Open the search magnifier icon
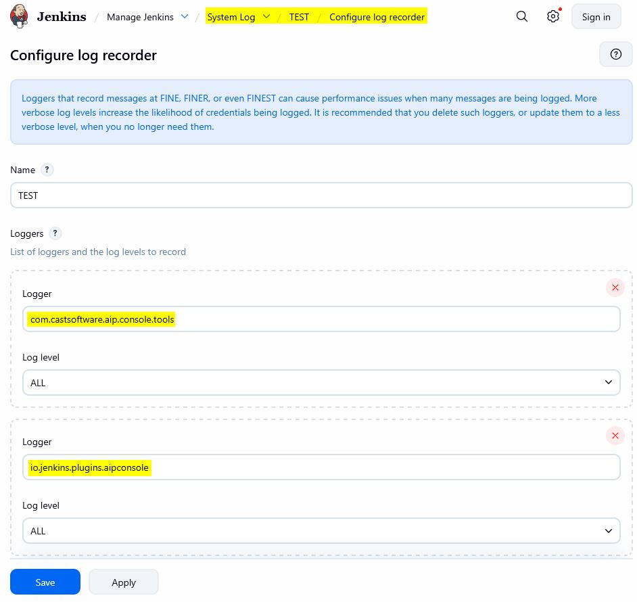The height and width of the screenshot is (602, 637). 521,17
